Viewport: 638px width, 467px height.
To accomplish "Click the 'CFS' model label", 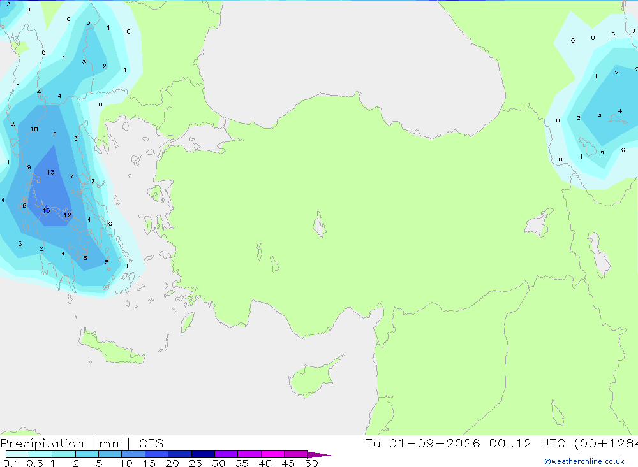I will click(151, 443).
